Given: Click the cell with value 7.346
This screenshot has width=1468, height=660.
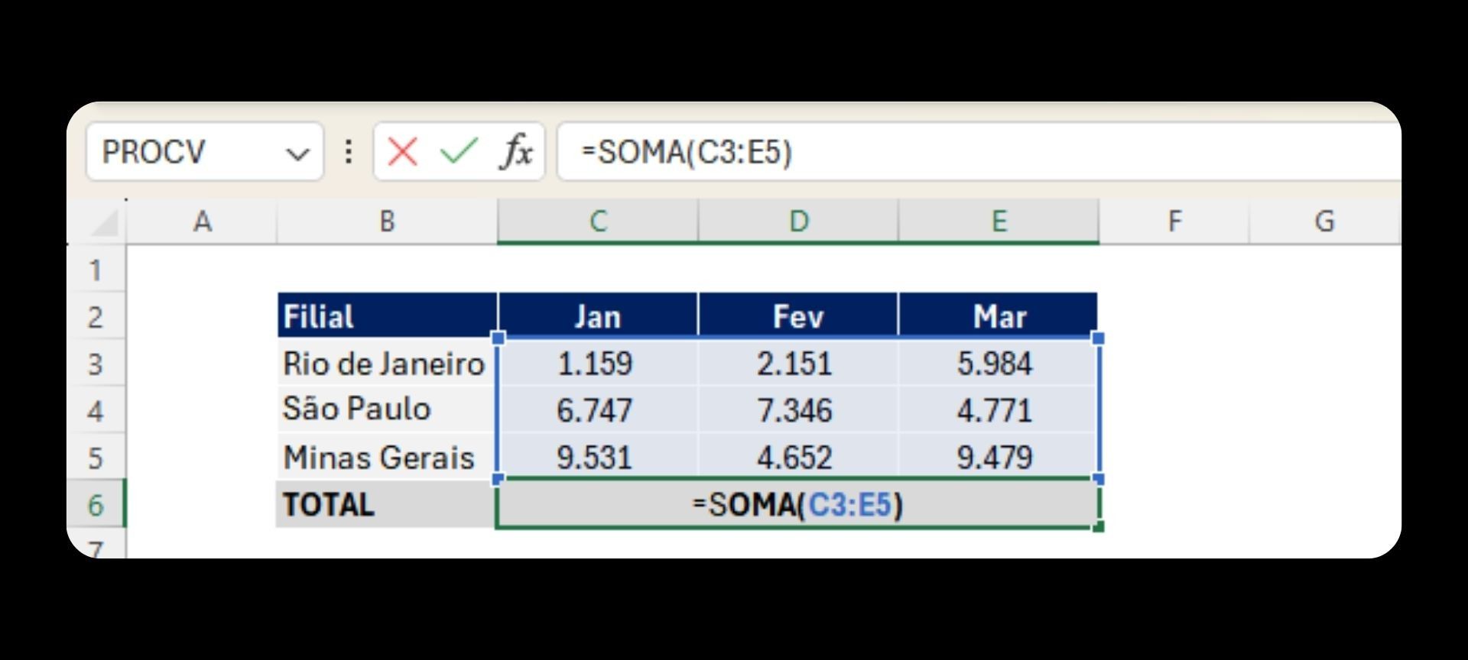Looking at the screenshot, I should [x=795, y=411].
